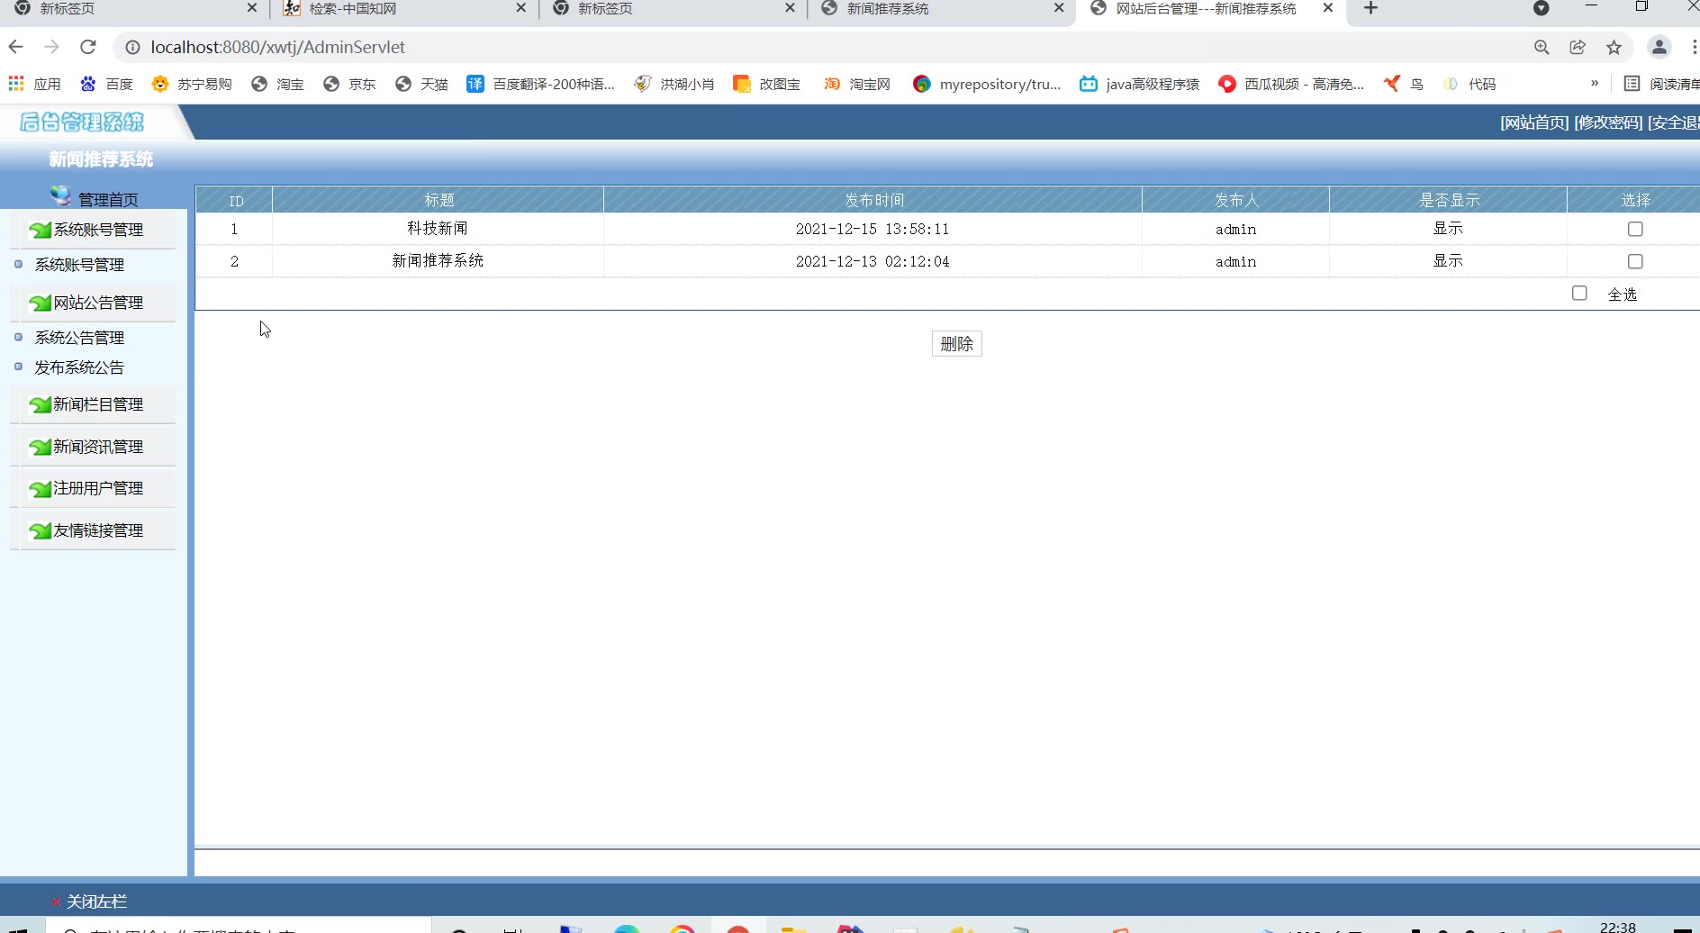Open the myrepository bookmark
The height and width of the screenshot is (933, 1700).
tap(987, 84)
